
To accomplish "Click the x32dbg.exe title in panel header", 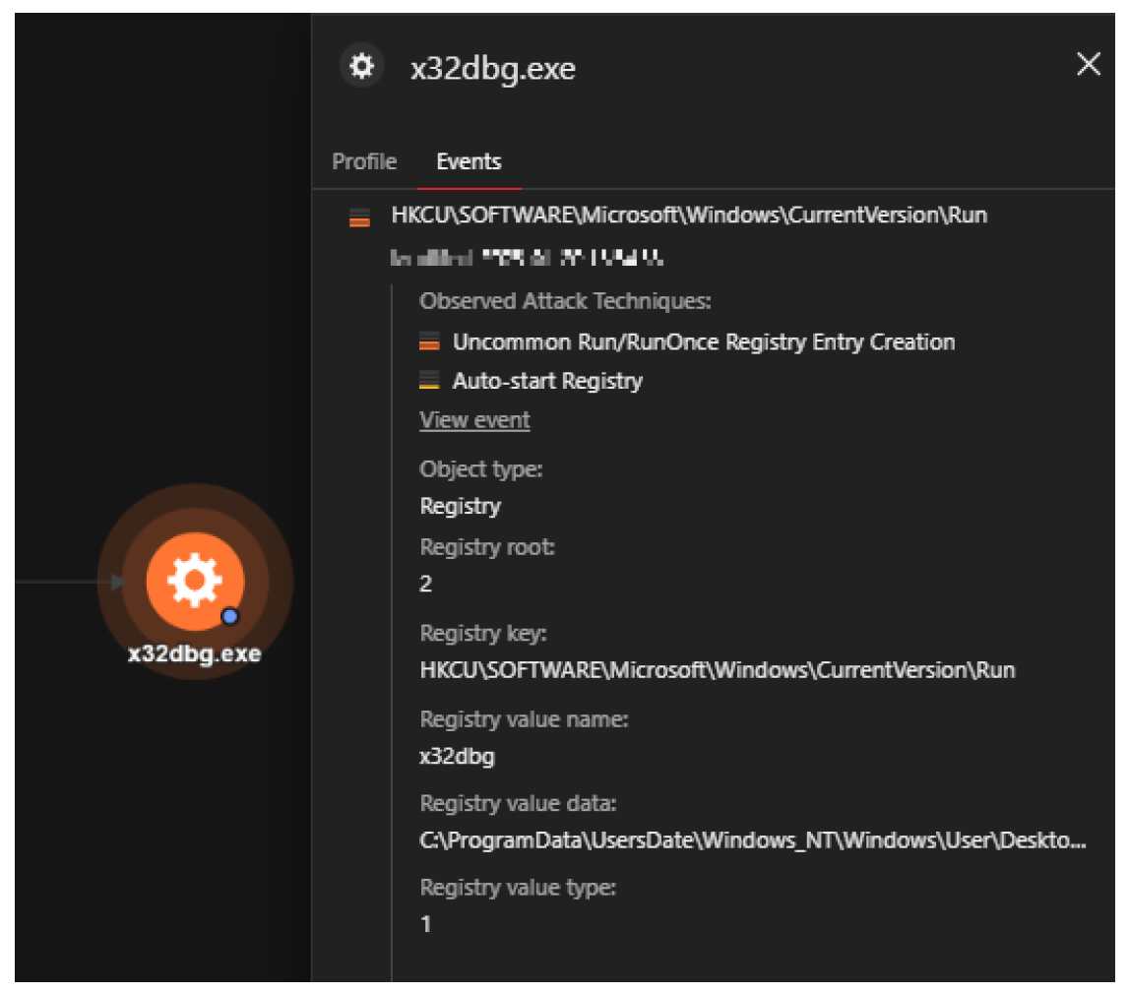I will [x=492, y=69].
